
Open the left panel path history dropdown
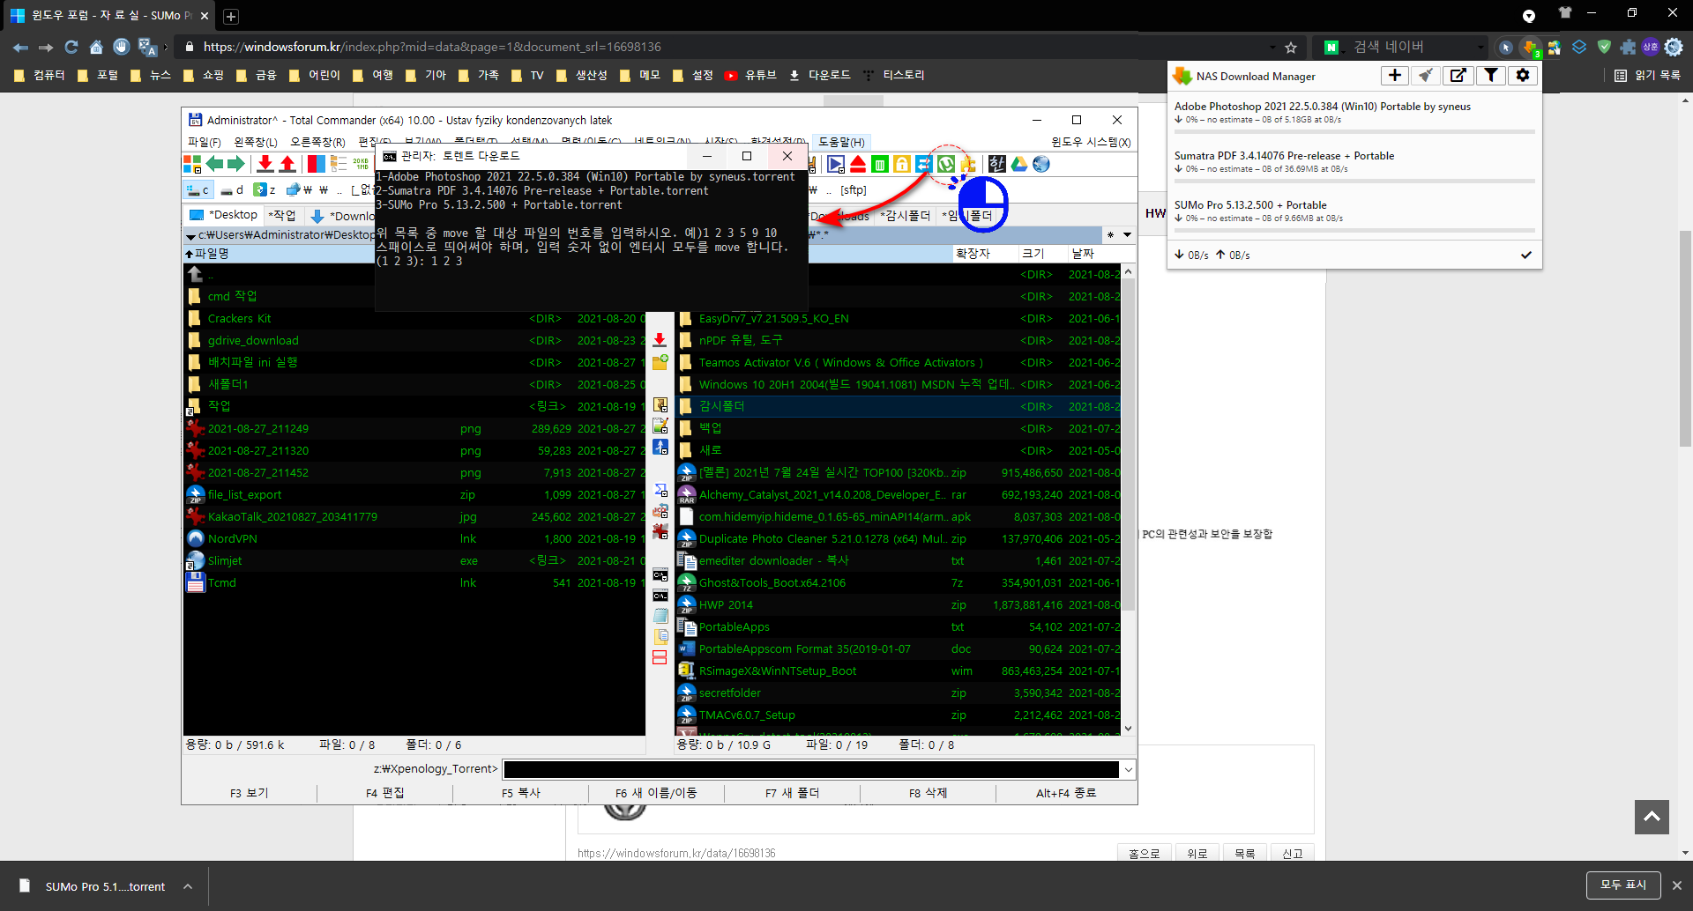[190, 236]
